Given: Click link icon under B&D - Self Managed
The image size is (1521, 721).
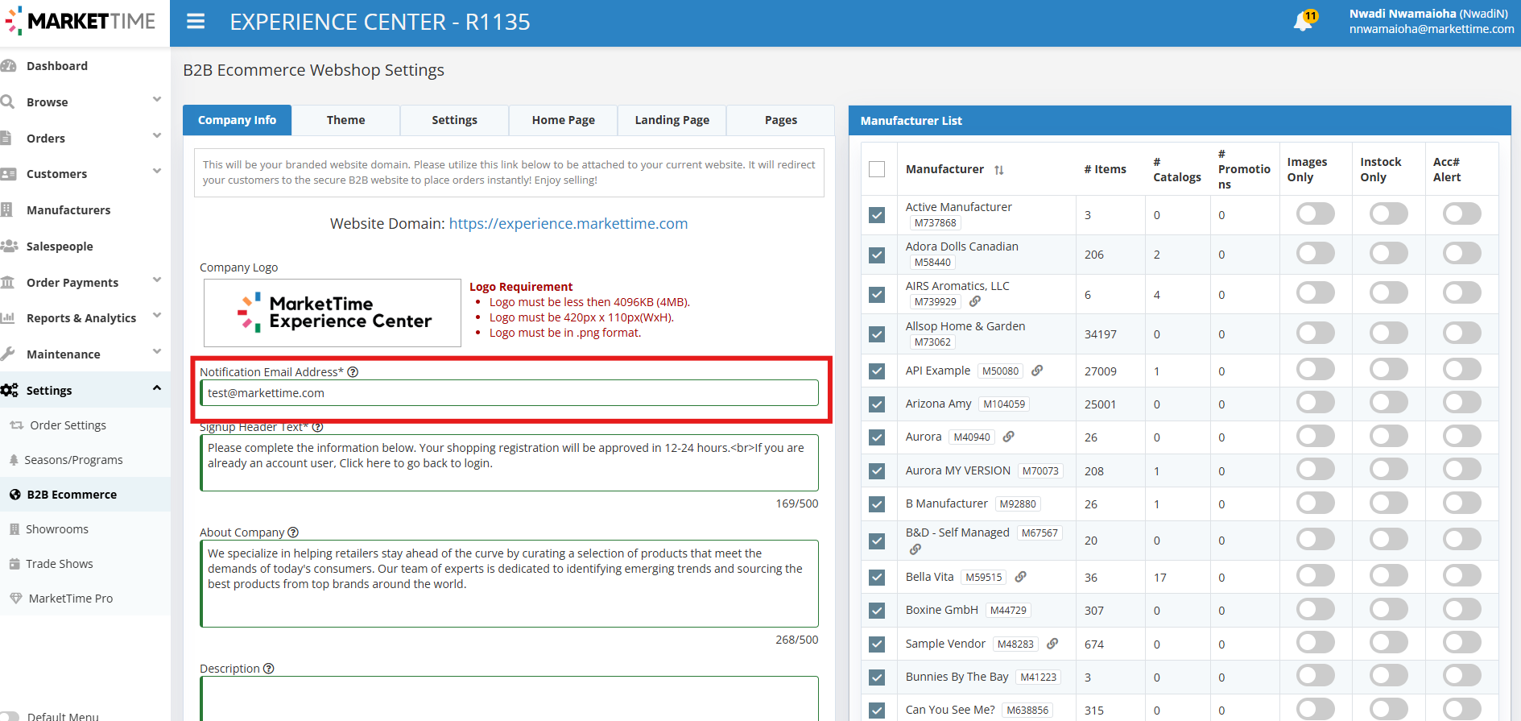Looking at the screenshot, I should click(x=915, y=549).
